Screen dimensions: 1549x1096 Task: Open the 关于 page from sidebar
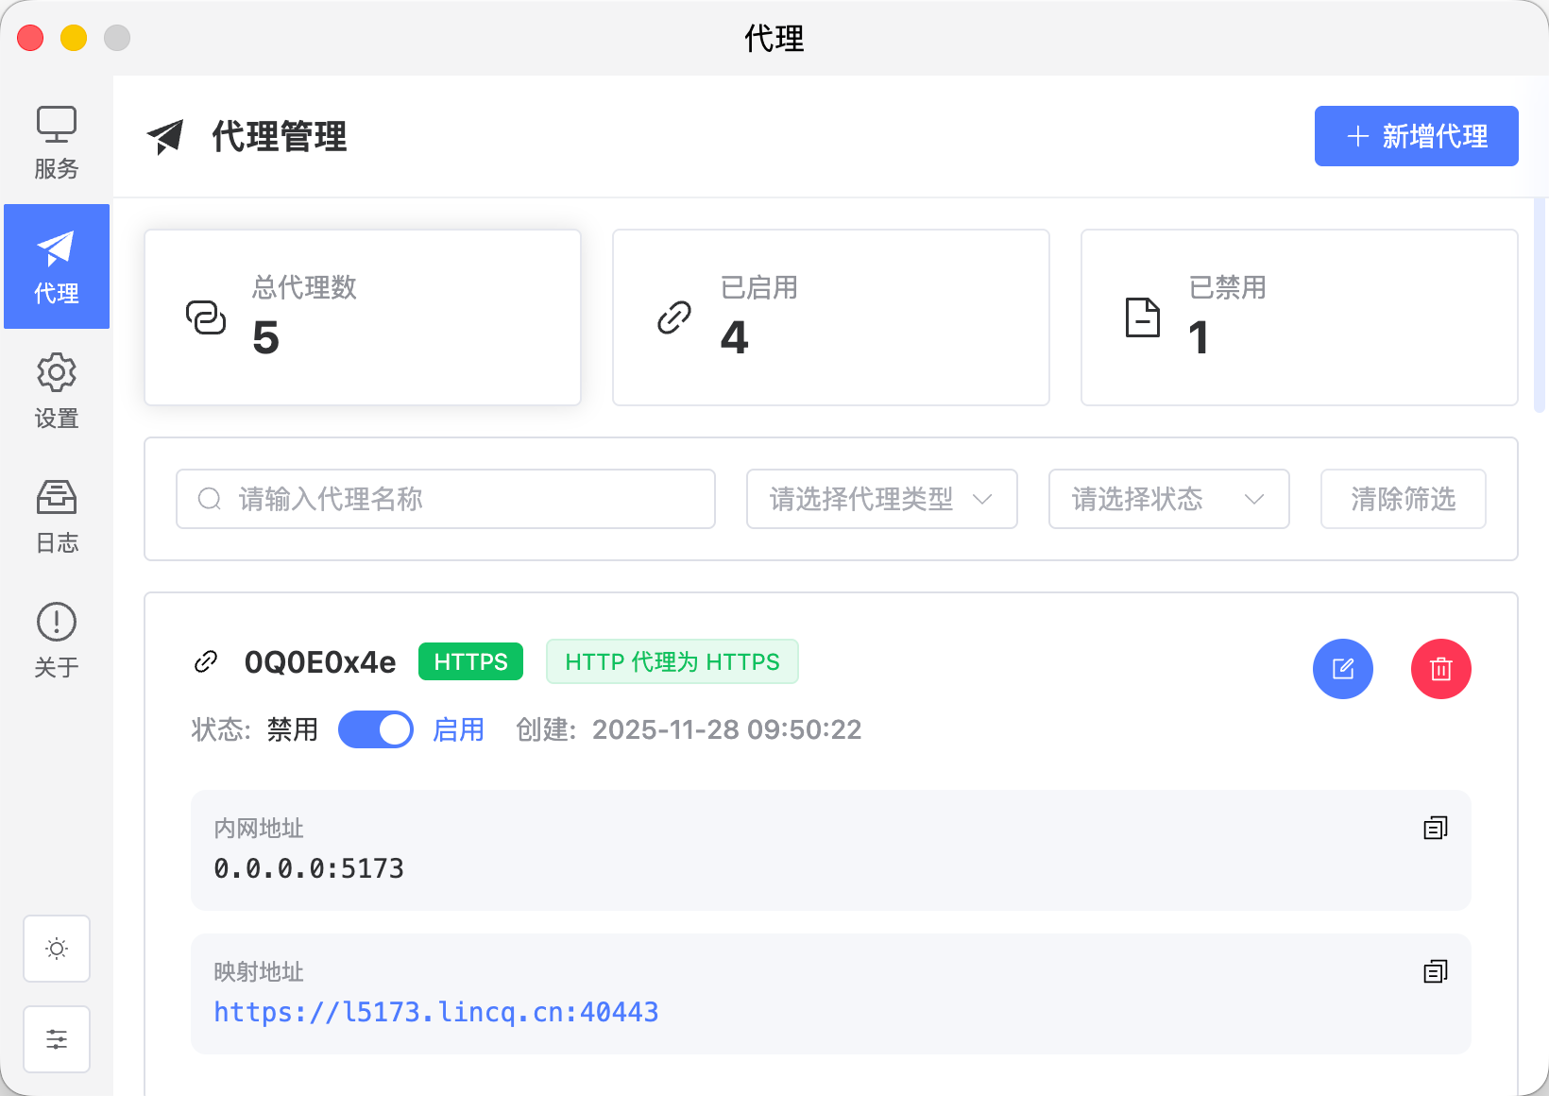pyautogui.click(x=56, y=640)
